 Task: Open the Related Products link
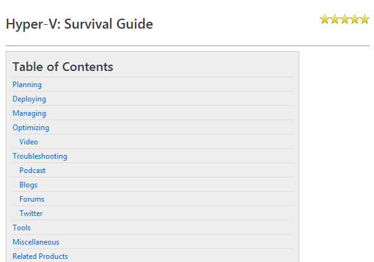point(40,256)
